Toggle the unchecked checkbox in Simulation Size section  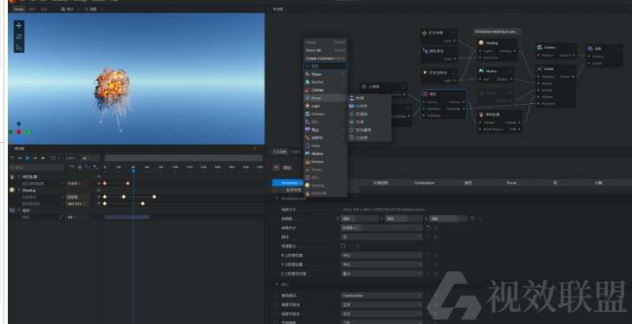coord(343,246)
